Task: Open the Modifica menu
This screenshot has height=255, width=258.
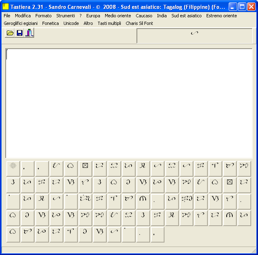Action: point(23,16)
